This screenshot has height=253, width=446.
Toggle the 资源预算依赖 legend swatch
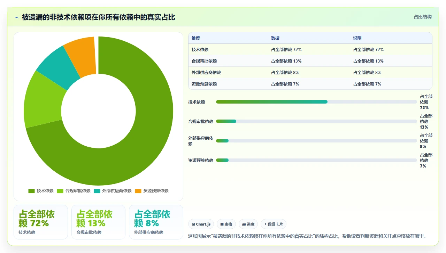click(138, 191)
